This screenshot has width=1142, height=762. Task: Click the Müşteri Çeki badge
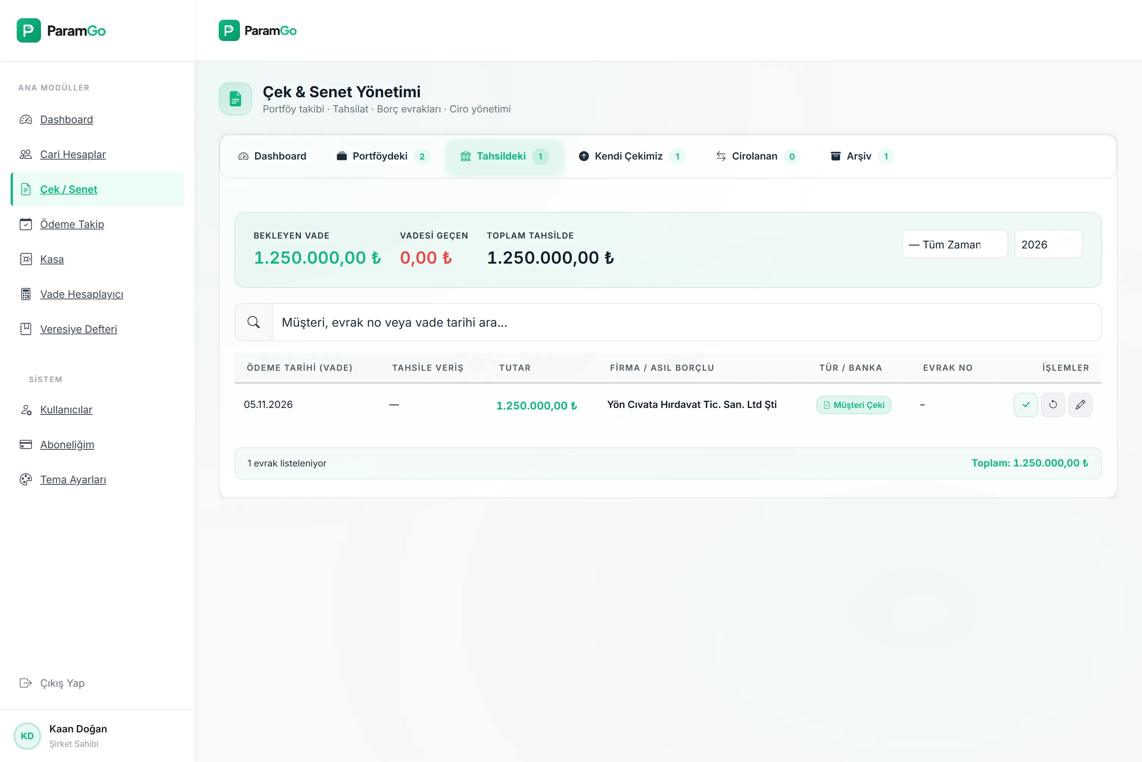[x=853, y=405]
